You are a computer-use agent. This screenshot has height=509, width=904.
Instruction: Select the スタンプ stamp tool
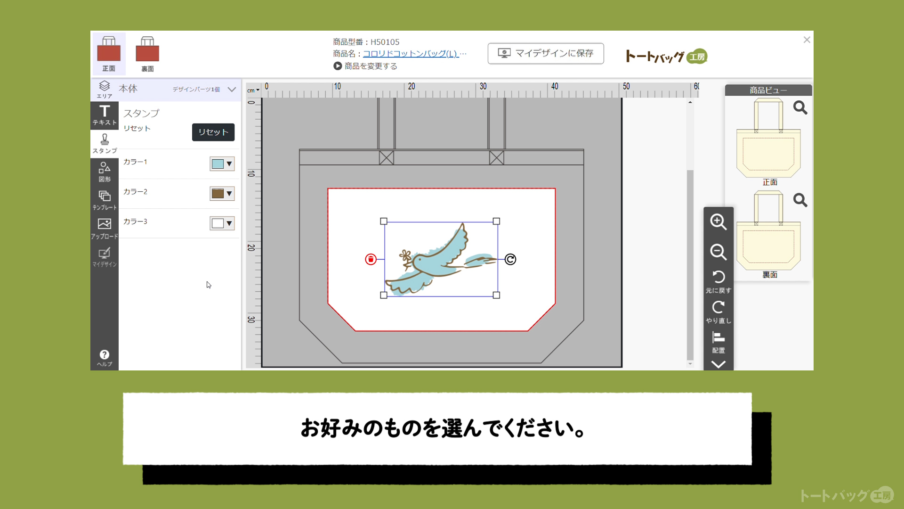pyautogui.click(x=105, y=143)
